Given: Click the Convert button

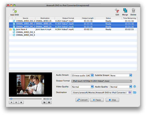Looking at the screenshot, I should click(82, 100).
